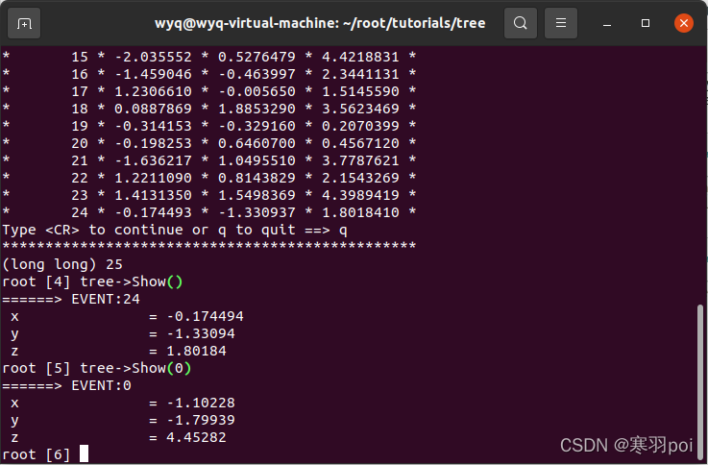Click the window title wyq@wyq-virtual-machine
708x465 pixels.
(320, 23)
